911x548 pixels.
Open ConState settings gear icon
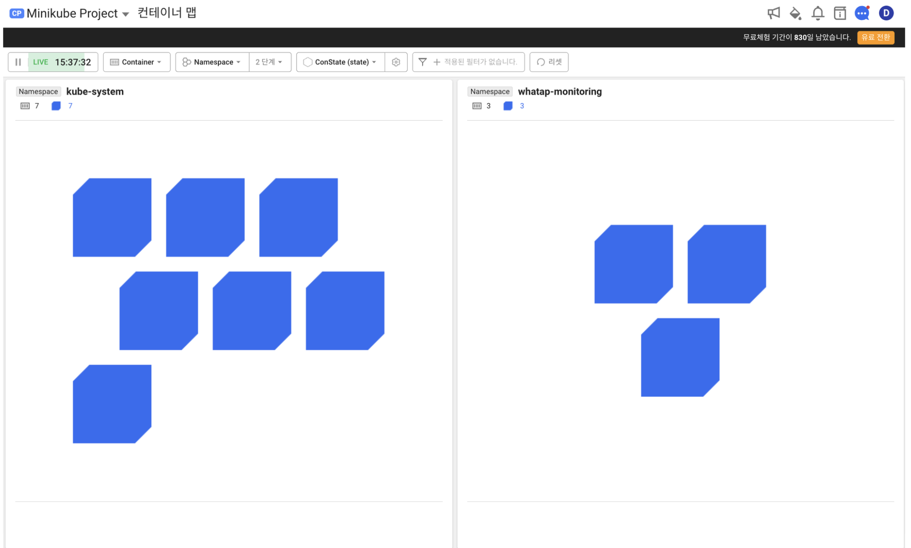(x=396, y=62)
